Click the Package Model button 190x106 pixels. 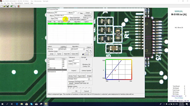[71, 82]
